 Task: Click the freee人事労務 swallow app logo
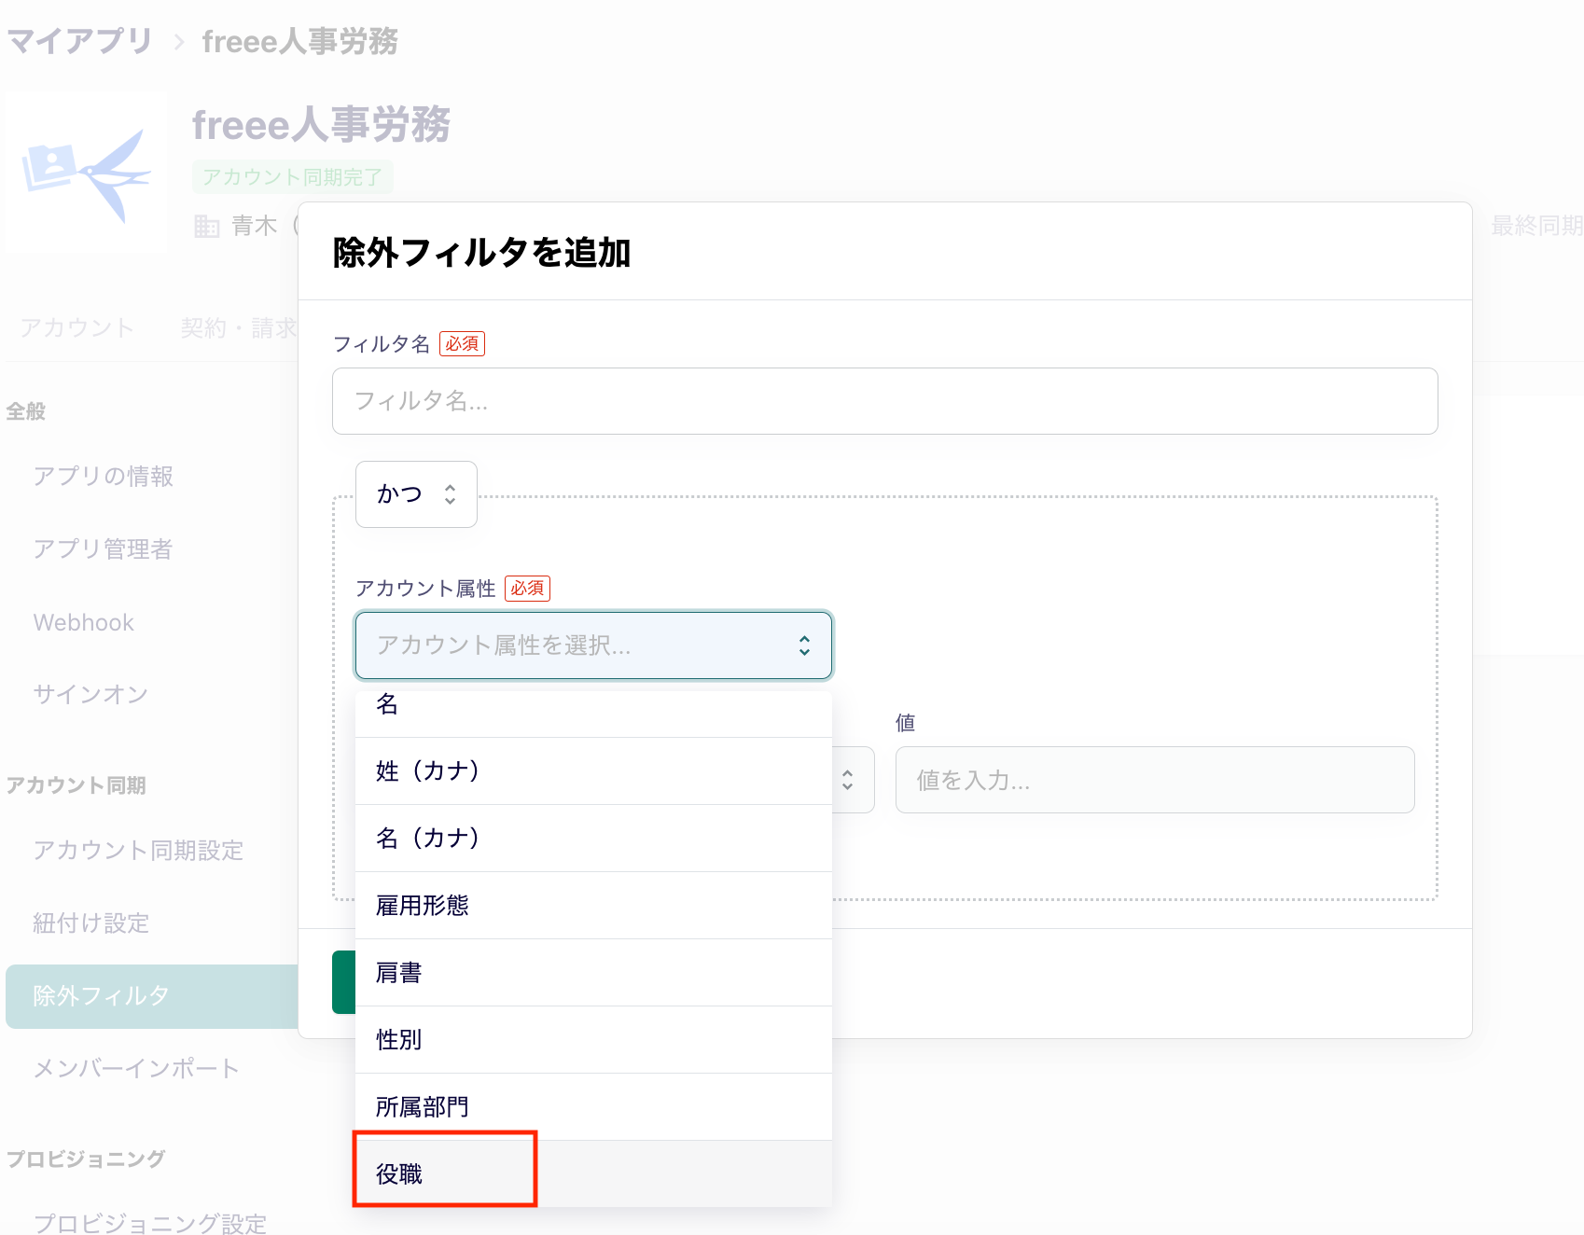click(x=86, y=173)
